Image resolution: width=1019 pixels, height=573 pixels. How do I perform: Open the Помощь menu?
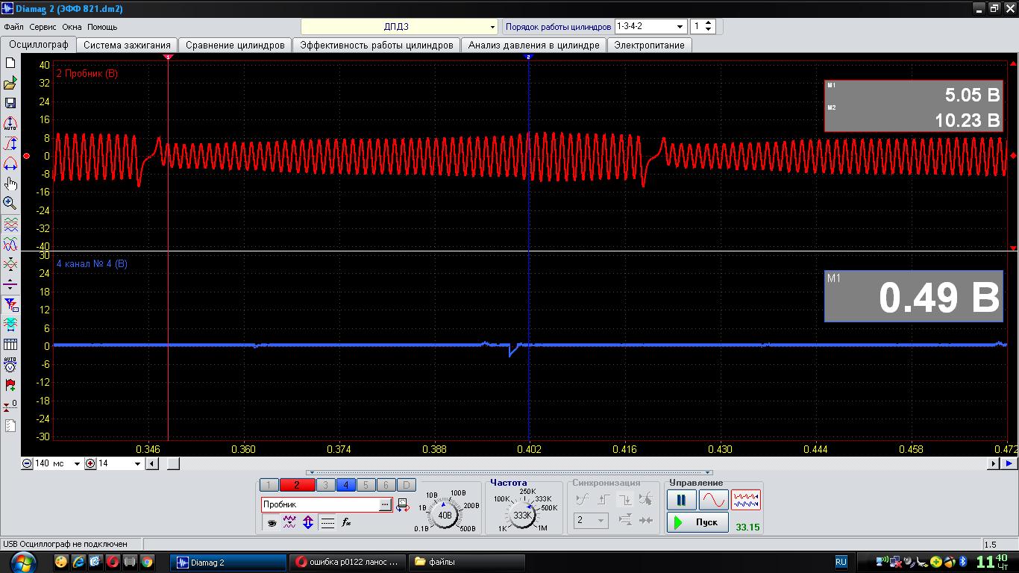tap(102, 27)
